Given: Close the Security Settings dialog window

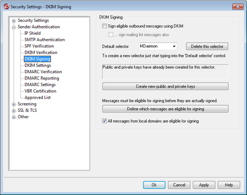Looking at the screenshot, I should click(x=238, y=7).
